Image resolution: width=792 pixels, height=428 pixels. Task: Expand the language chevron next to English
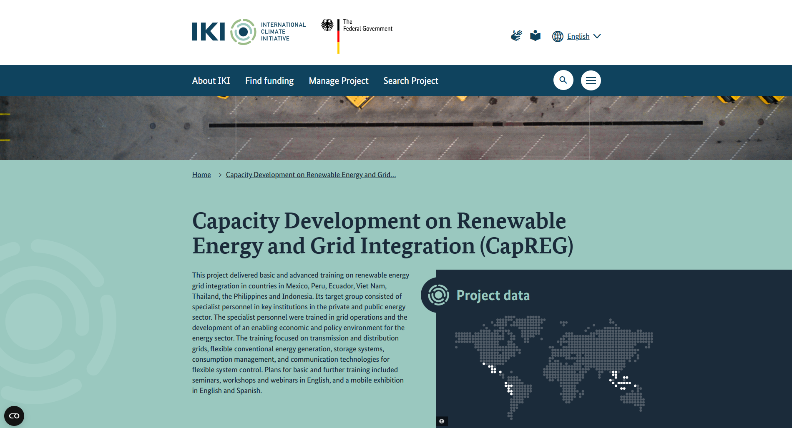click(597, 36)
